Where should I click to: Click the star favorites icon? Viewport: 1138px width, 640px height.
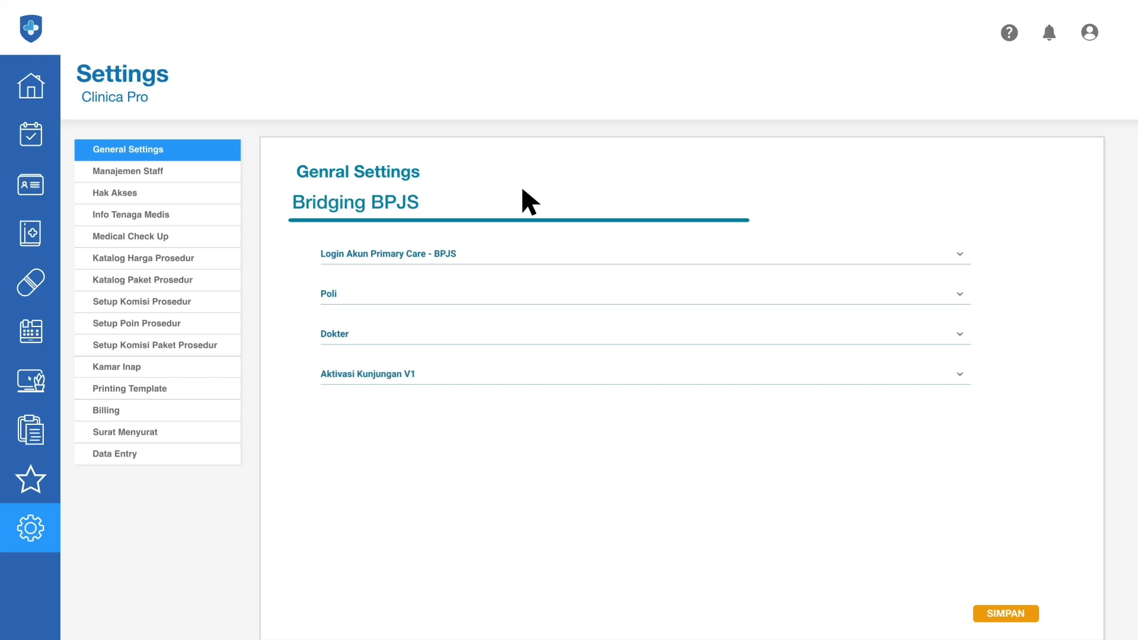tap(30, 479)
